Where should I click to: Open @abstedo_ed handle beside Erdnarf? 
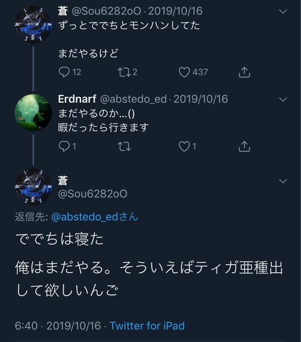pos(134,99)
